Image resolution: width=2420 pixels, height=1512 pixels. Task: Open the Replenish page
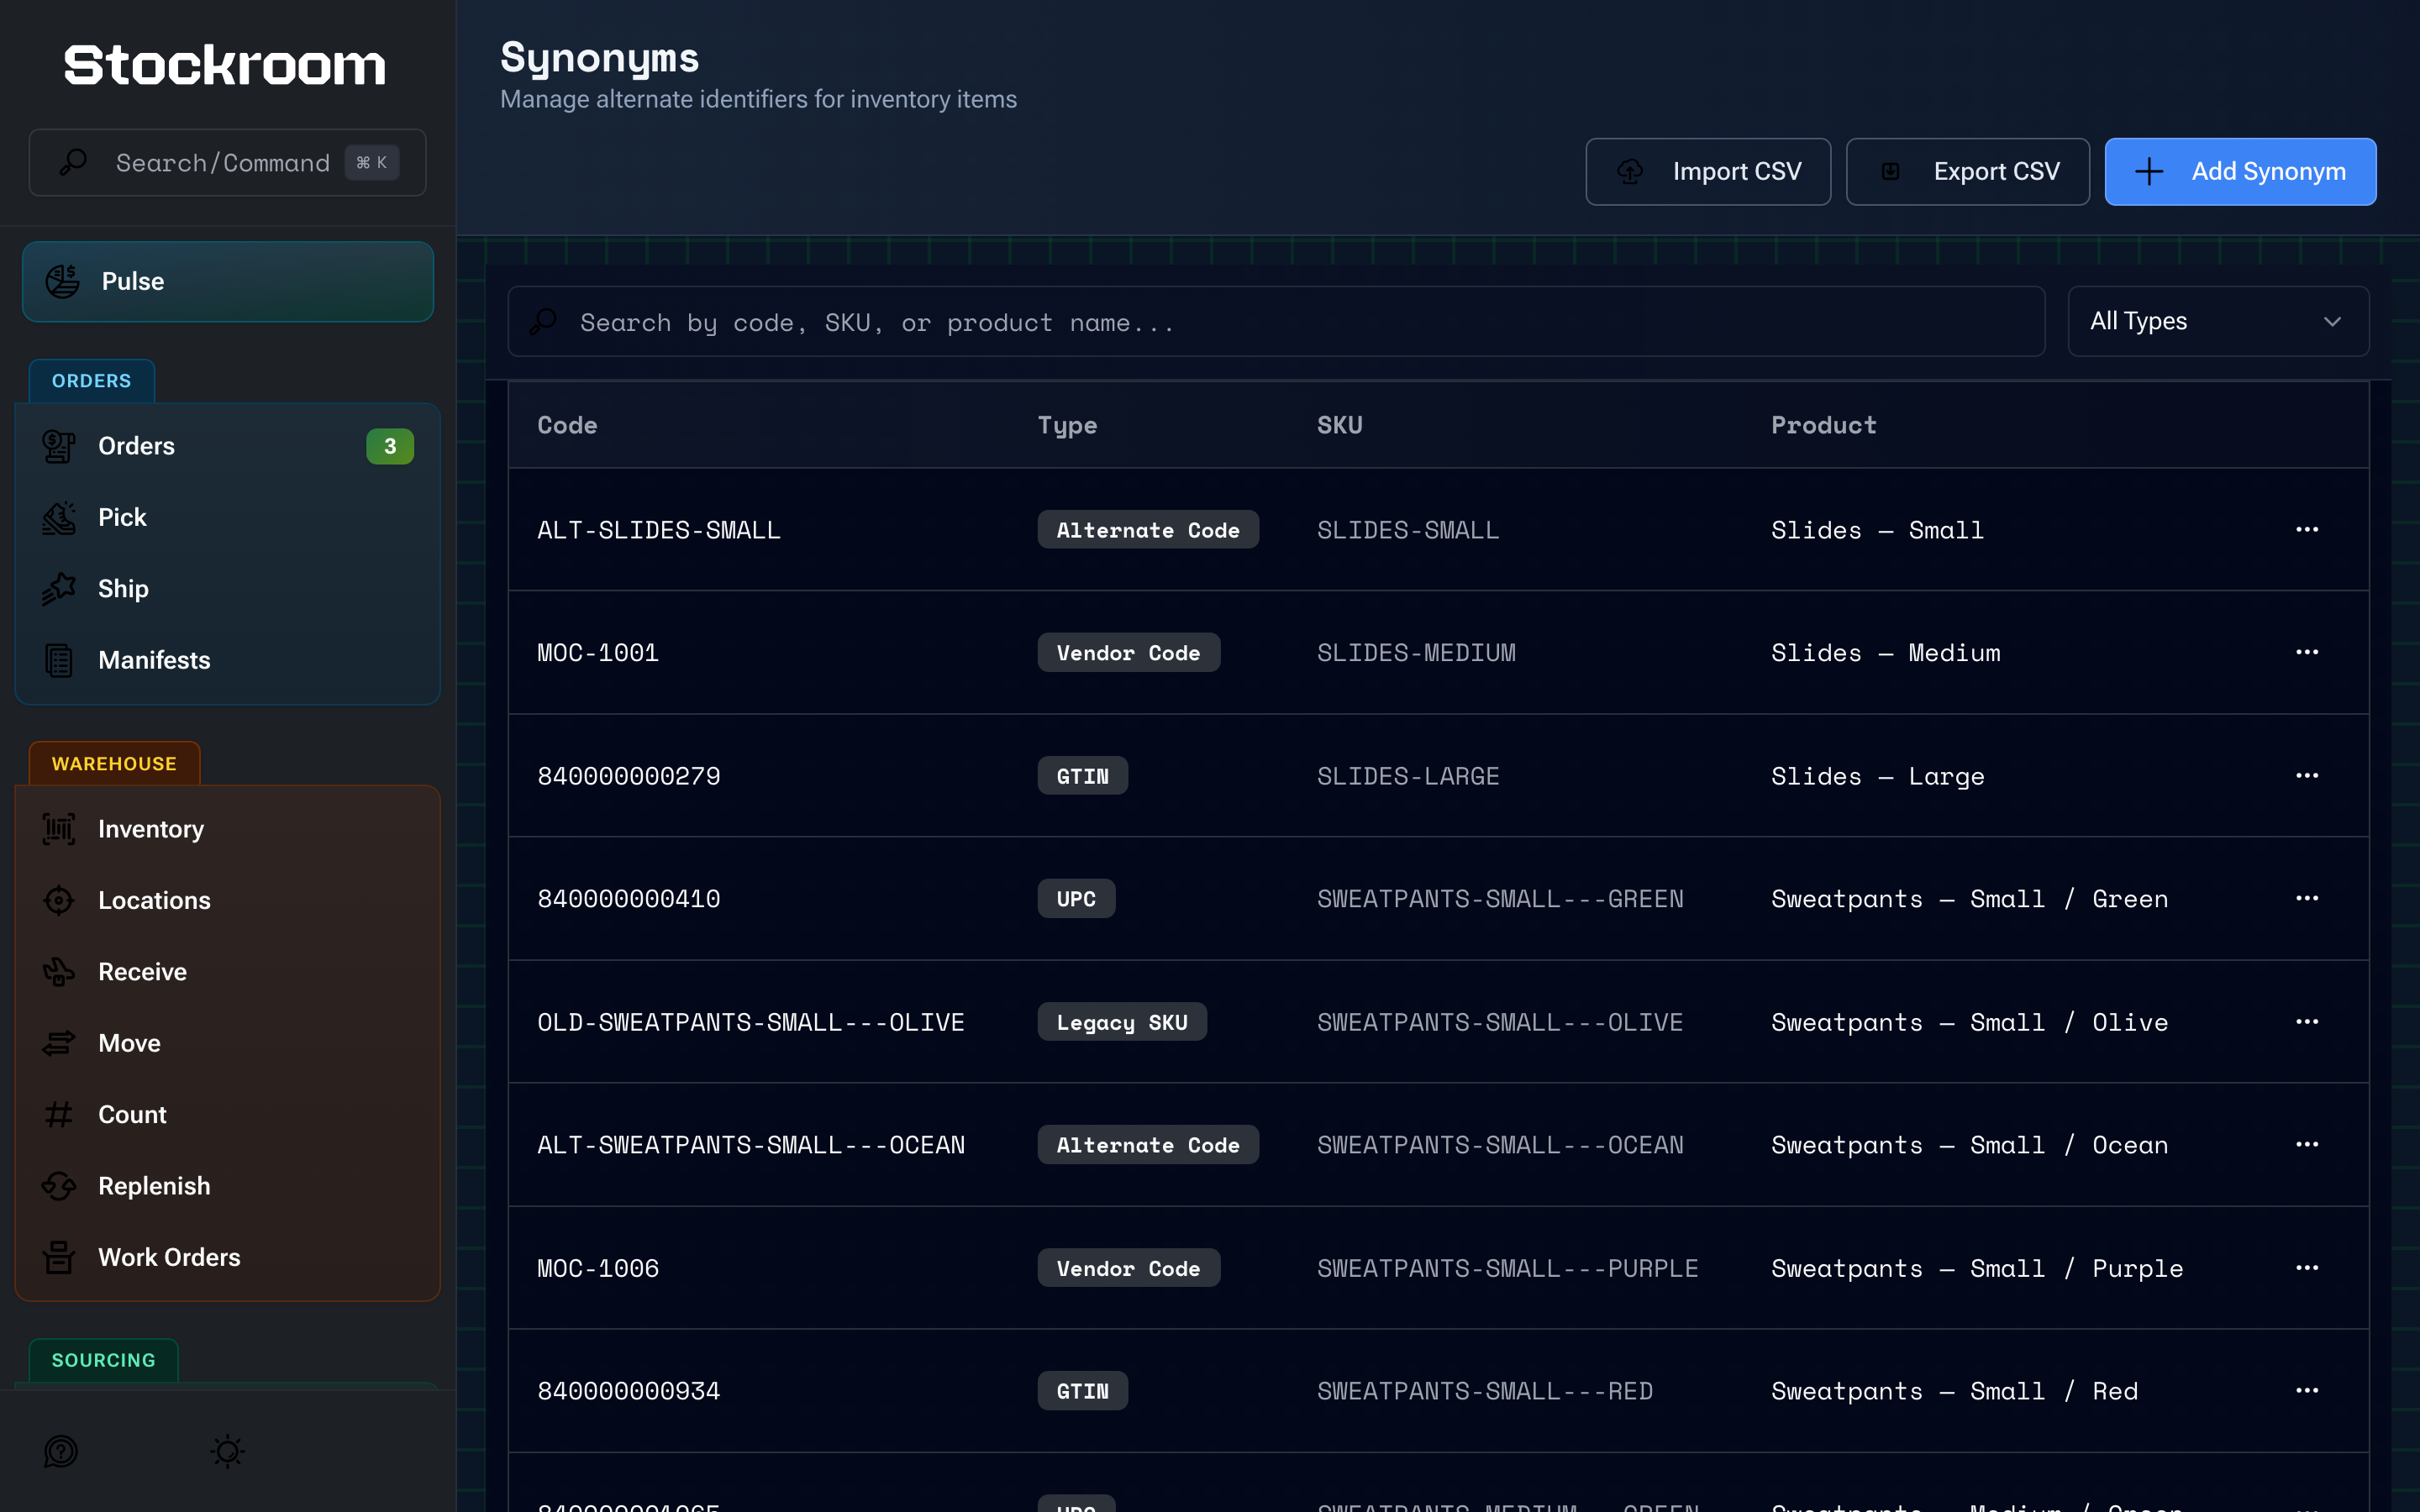pos(228,1186)
